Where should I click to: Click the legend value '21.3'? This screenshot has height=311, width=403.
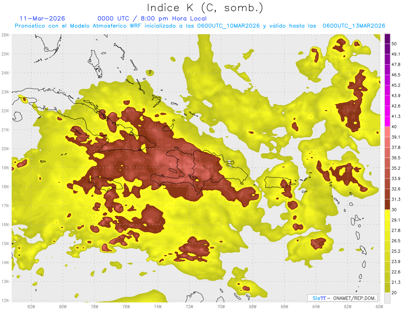click(x=396, y=282)
